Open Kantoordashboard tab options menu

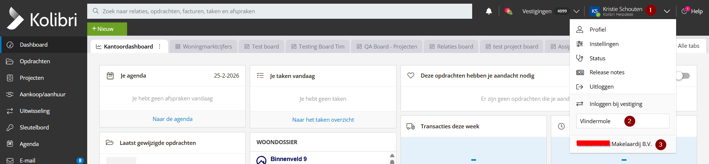(x=160, y=47)
